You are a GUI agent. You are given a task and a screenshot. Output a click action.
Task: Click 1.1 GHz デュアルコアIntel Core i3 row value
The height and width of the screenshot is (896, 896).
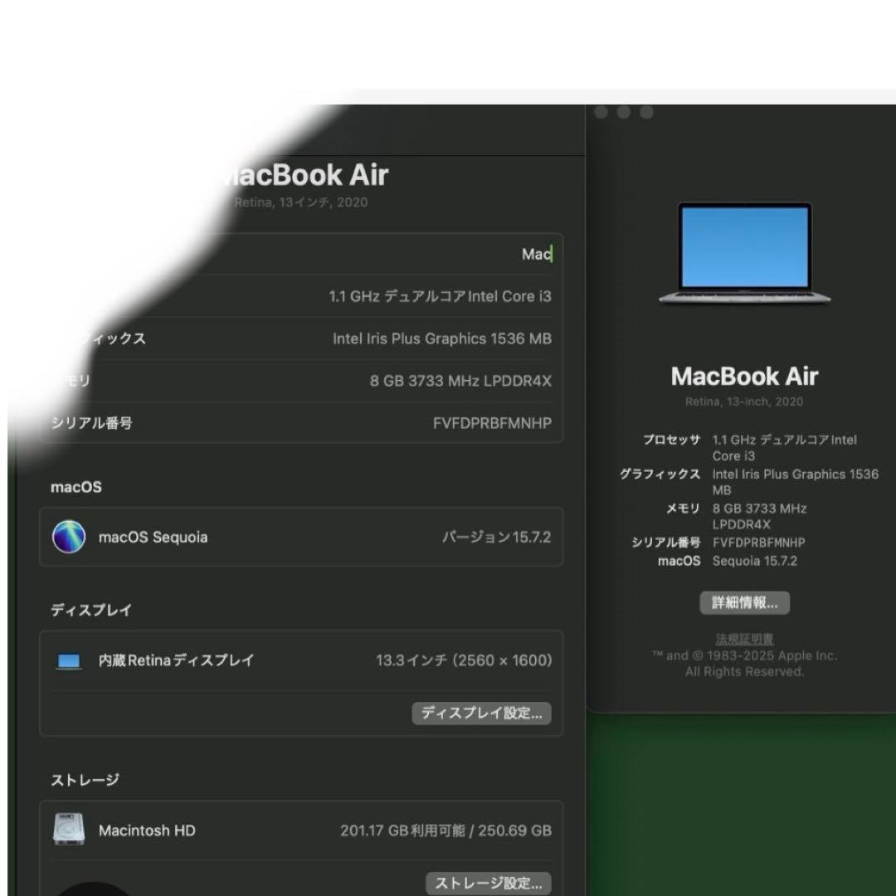[440, 296]
